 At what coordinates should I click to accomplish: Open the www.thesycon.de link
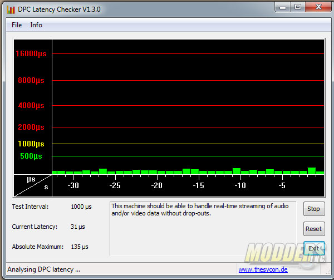[x=263, y=269]
